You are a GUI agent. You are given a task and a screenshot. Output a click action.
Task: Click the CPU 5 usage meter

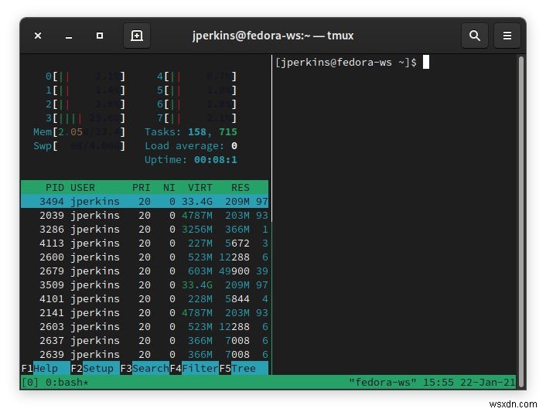[x=196, y=90]
